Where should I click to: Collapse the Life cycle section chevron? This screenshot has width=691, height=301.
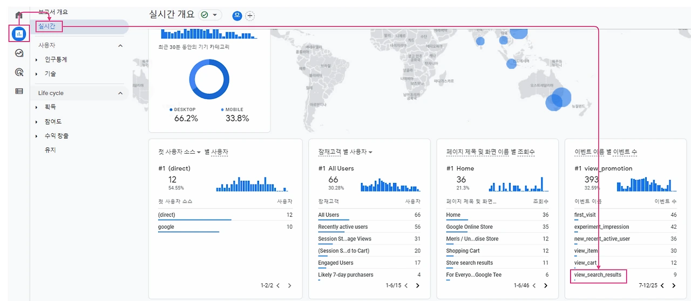coord(120,93)
